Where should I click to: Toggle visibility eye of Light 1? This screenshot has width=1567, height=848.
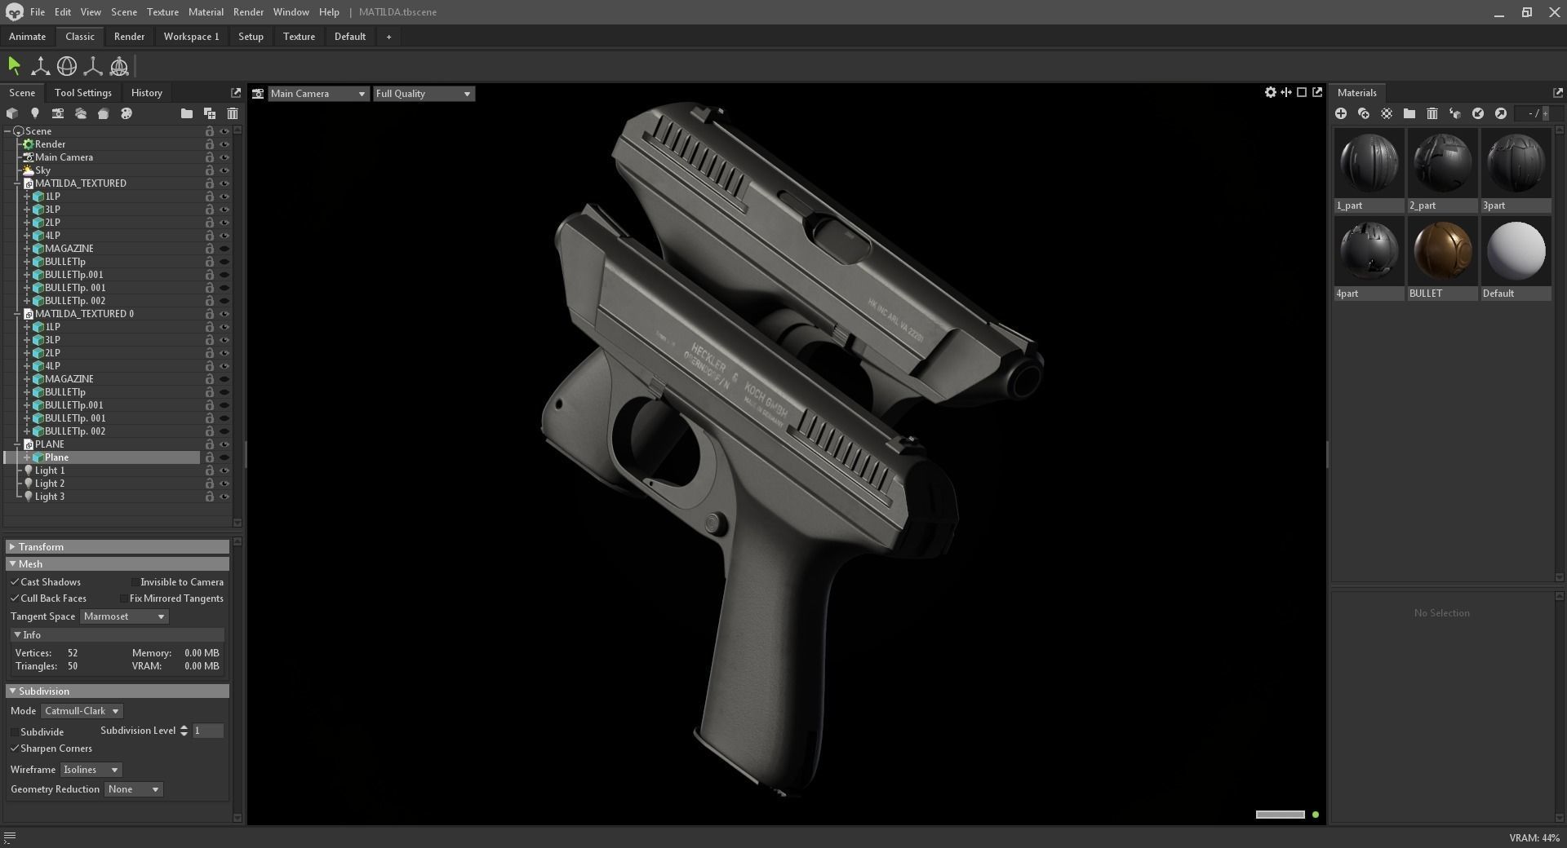[x=224, y=470]
